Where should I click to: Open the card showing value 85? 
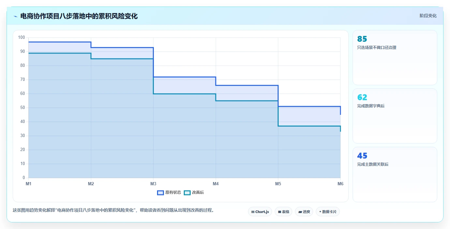tap(395, 58)
